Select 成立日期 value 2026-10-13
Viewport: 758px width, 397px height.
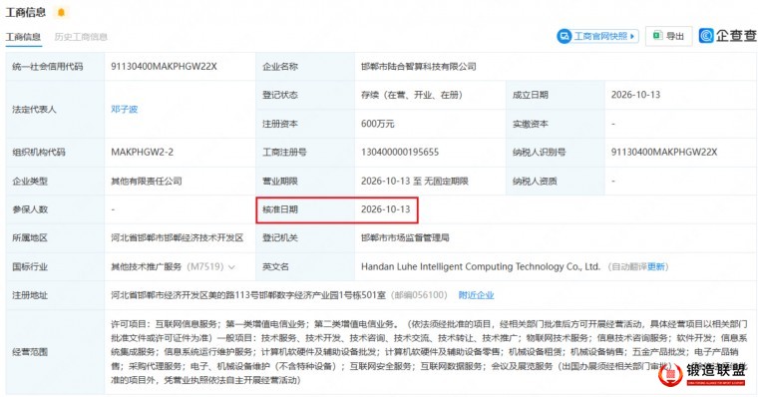[x=635, y=95]
